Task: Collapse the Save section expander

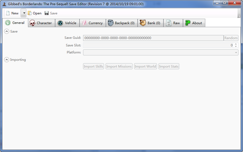Action: pyautogui.click(x=7, y=31)
